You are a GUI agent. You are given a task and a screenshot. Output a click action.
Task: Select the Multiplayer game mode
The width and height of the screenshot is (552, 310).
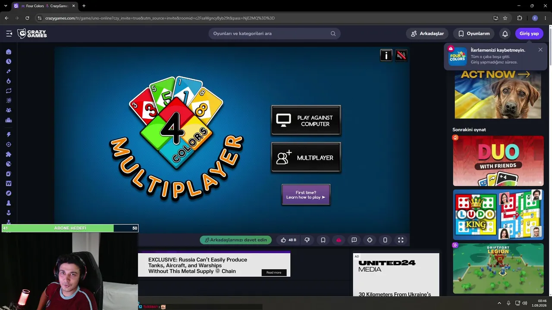click(x=306, y=158)
